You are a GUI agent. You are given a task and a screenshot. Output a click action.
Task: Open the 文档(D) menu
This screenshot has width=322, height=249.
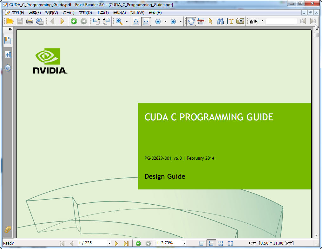[x=85, y=13]
